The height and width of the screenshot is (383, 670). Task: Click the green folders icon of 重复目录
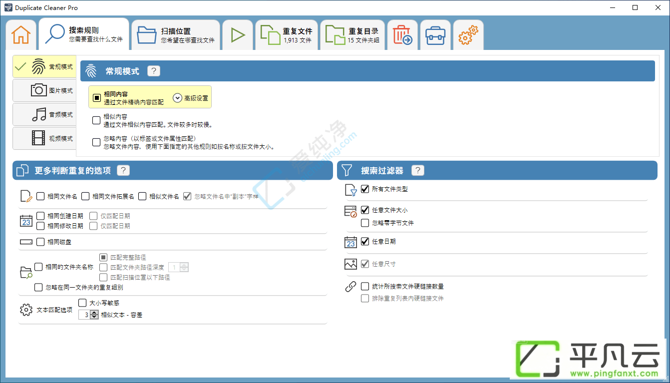tap(335, 35)
